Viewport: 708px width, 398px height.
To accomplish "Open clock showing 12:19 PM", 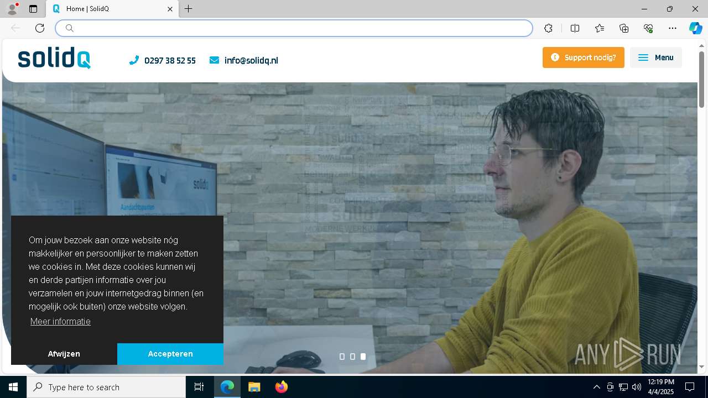I will 660,387.
